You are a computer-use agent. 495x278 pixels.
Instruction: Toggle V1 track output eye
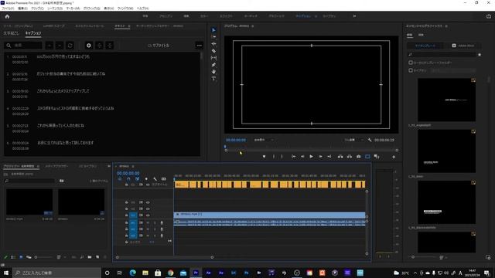pos(148,215)
